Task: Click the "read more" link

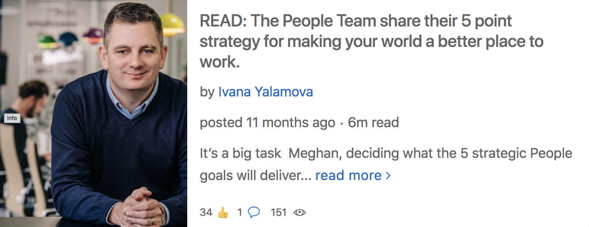Action: 348,175
